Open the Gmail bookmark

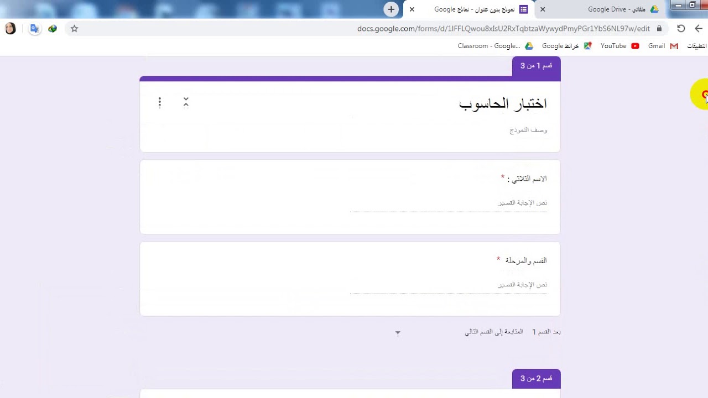click(663, 46)
